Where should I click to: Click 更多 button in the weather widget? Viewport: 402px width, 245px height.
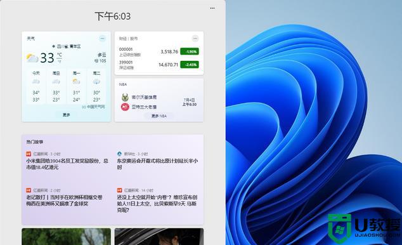tap(67, 115)
